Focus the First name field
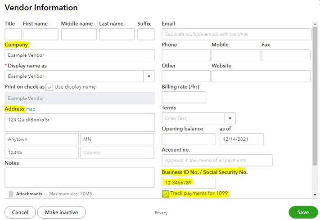Image resolution: width=320 pixels, height=220 pixels. point(41,34)
